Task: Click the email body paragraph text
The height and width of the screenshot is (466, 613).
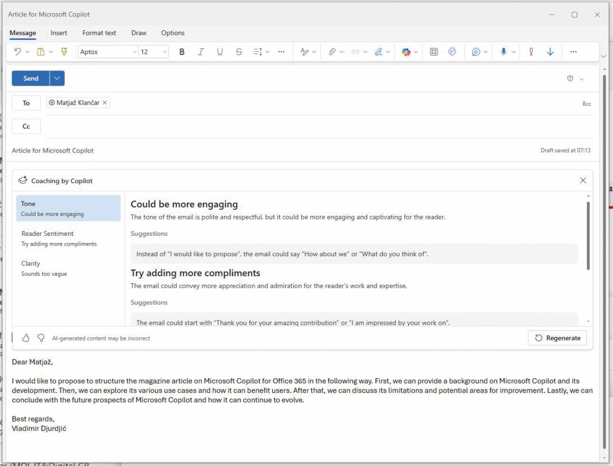Action: 302,390
